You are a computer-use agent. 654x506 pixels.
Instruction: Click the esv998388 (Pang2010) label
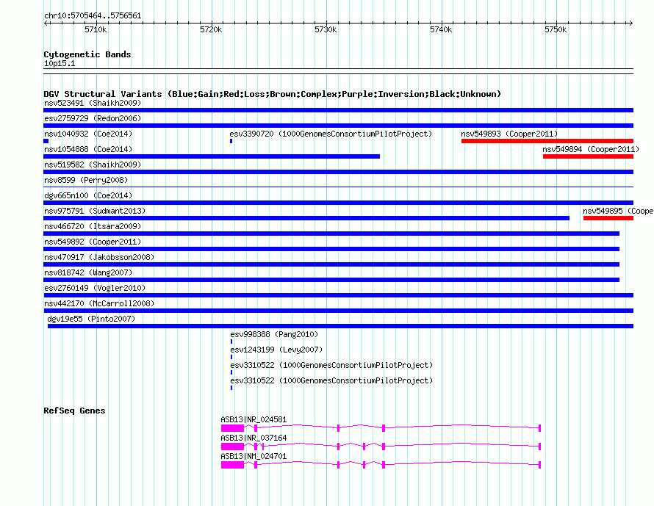click(274, 334)
